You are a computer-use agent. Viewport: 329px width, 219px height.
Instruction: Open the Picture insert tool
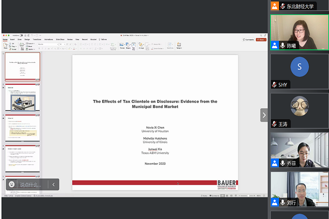pyautogui.click(x=122, y=45)
